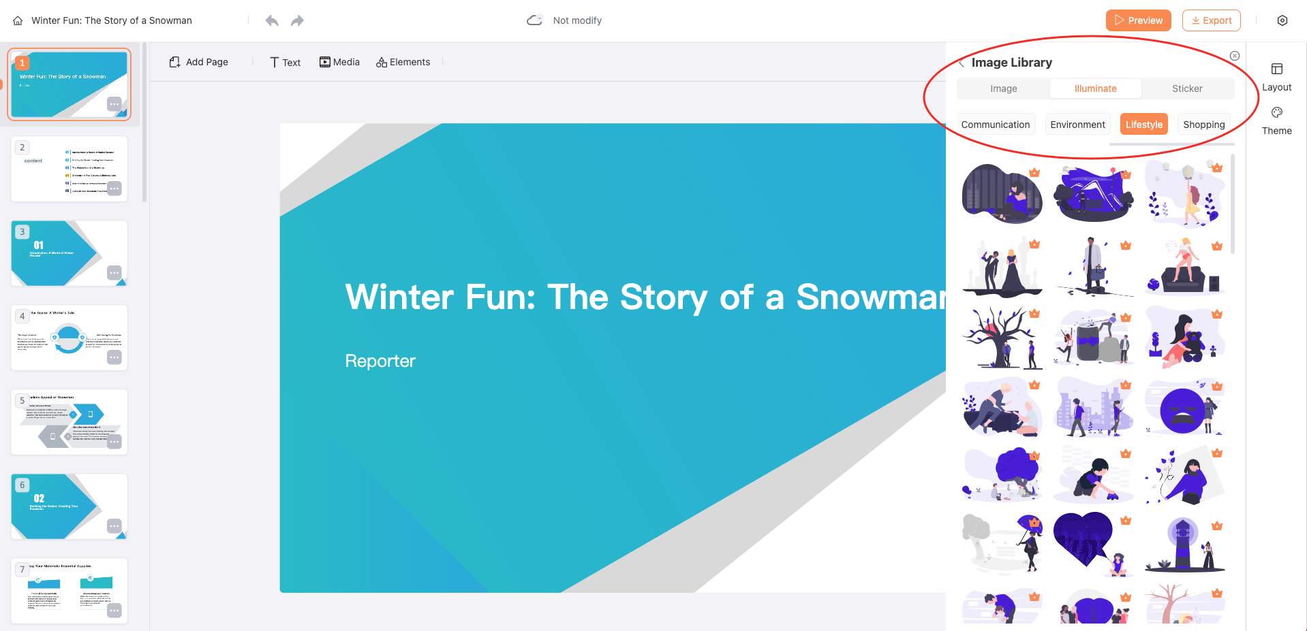Open the settings gear menu

click(x=1283, y=20)
